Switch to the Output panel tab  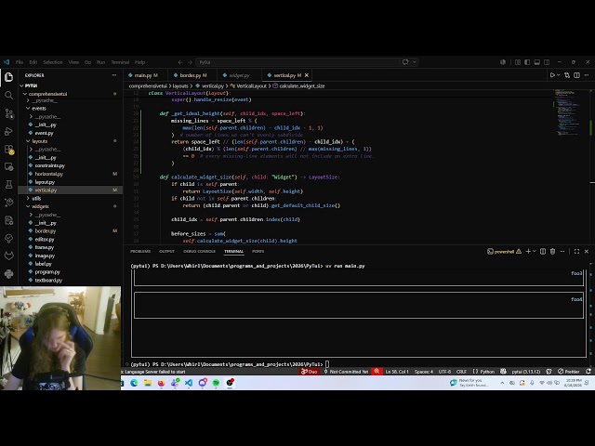[x=166, y=251]
